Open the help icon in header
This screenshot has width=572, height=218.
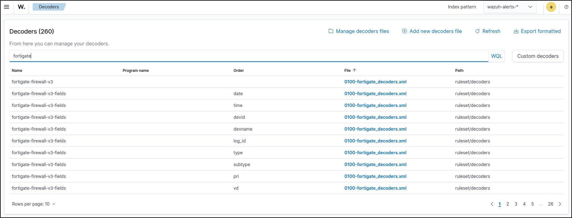(x=566, y=7)
